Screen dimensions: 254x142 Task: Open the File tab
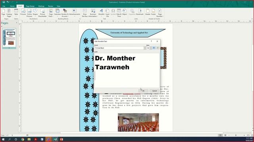coord(4,6)
